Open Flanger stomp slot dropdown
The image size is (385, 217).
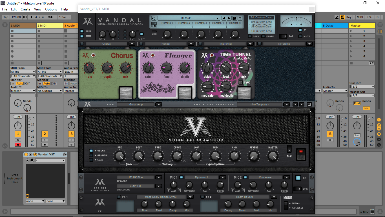tap(191, 44)
